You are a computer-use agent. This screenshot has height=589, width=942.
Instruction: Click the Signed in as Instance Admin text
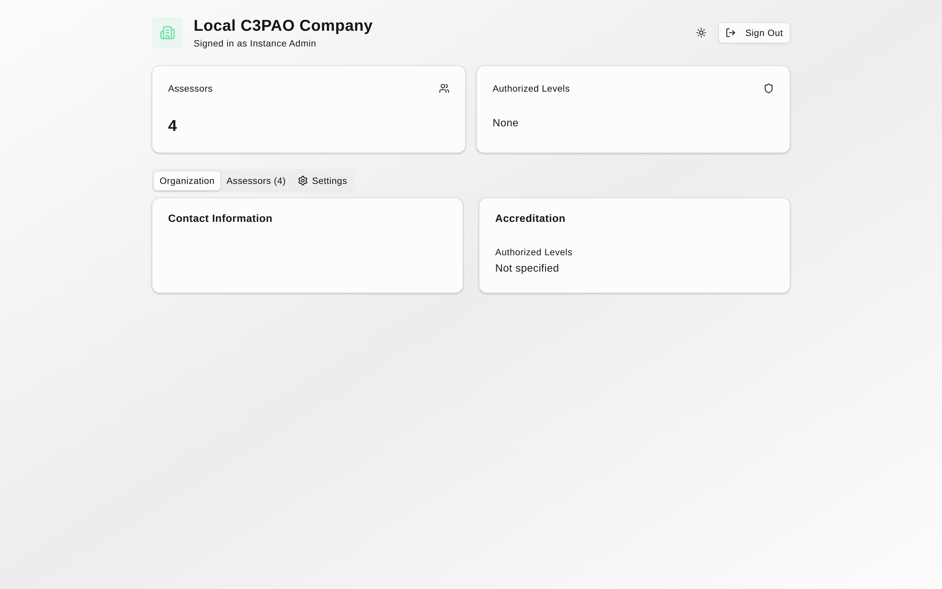point(255,43)
